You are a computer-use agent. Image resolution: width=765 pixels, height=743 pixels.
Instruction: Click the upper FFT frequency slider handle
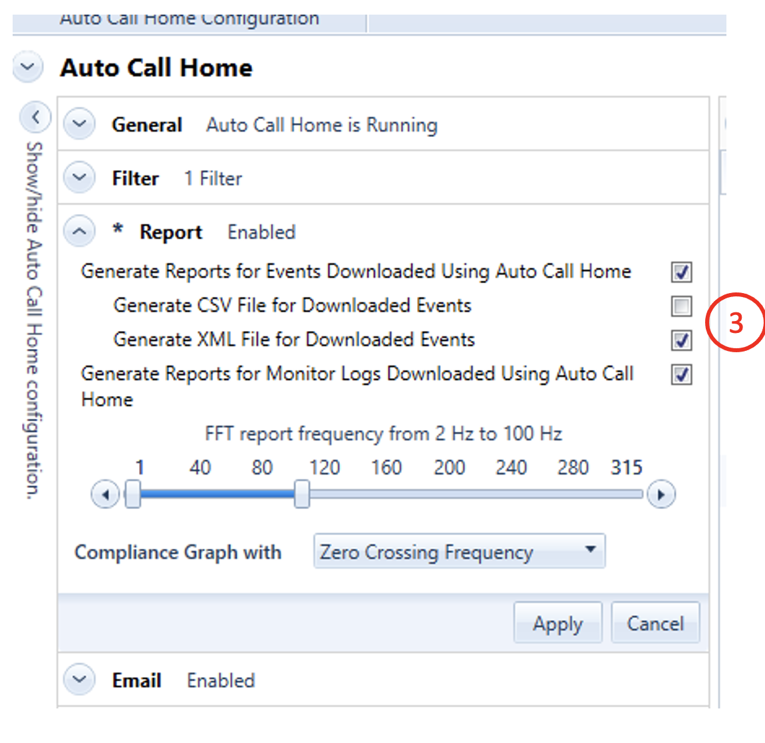pos(302,494)
